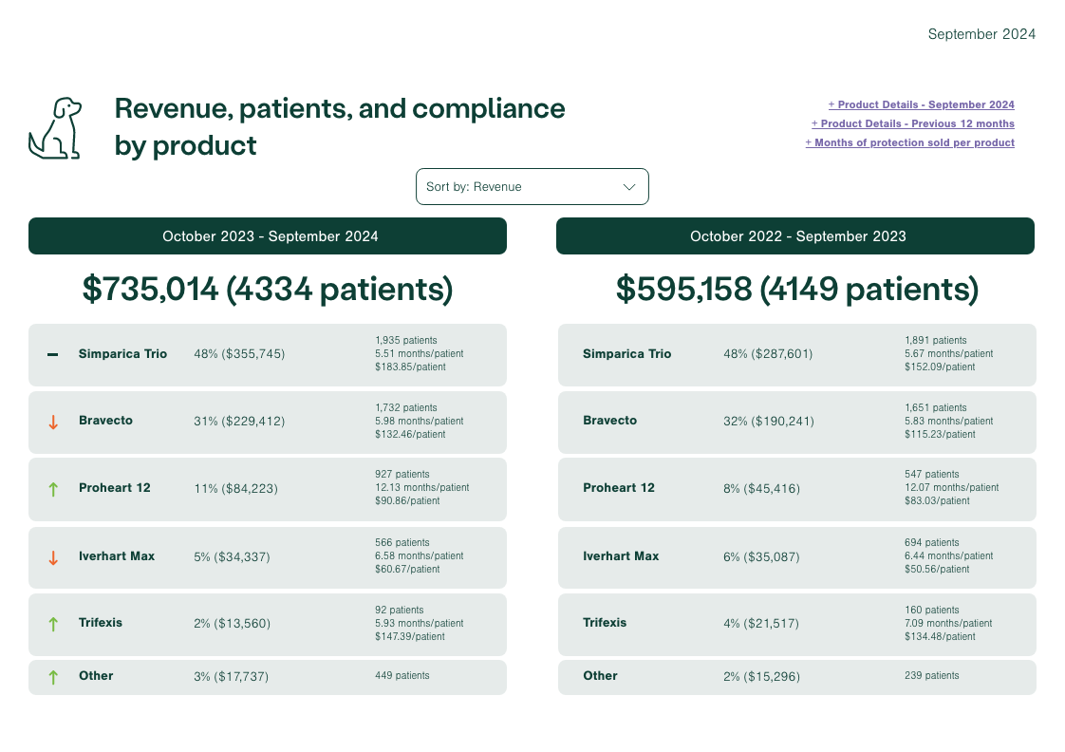1065x752 pixels.
Task: Click the September 2024 date label
Action: [981, 34]
